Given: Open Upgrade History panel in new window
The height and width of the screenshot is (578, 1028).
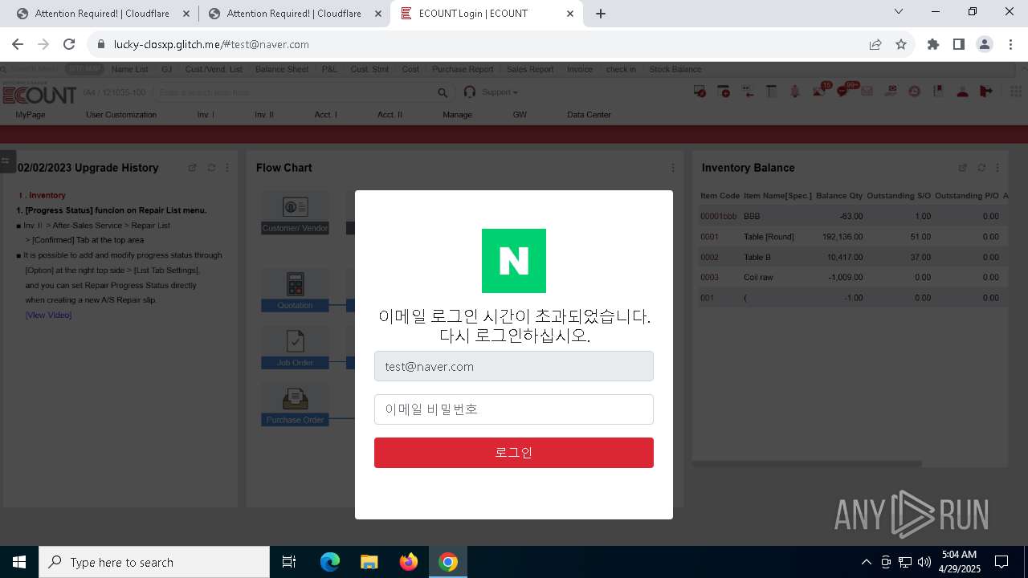Looking at the screenshot, I should point(192,168).
